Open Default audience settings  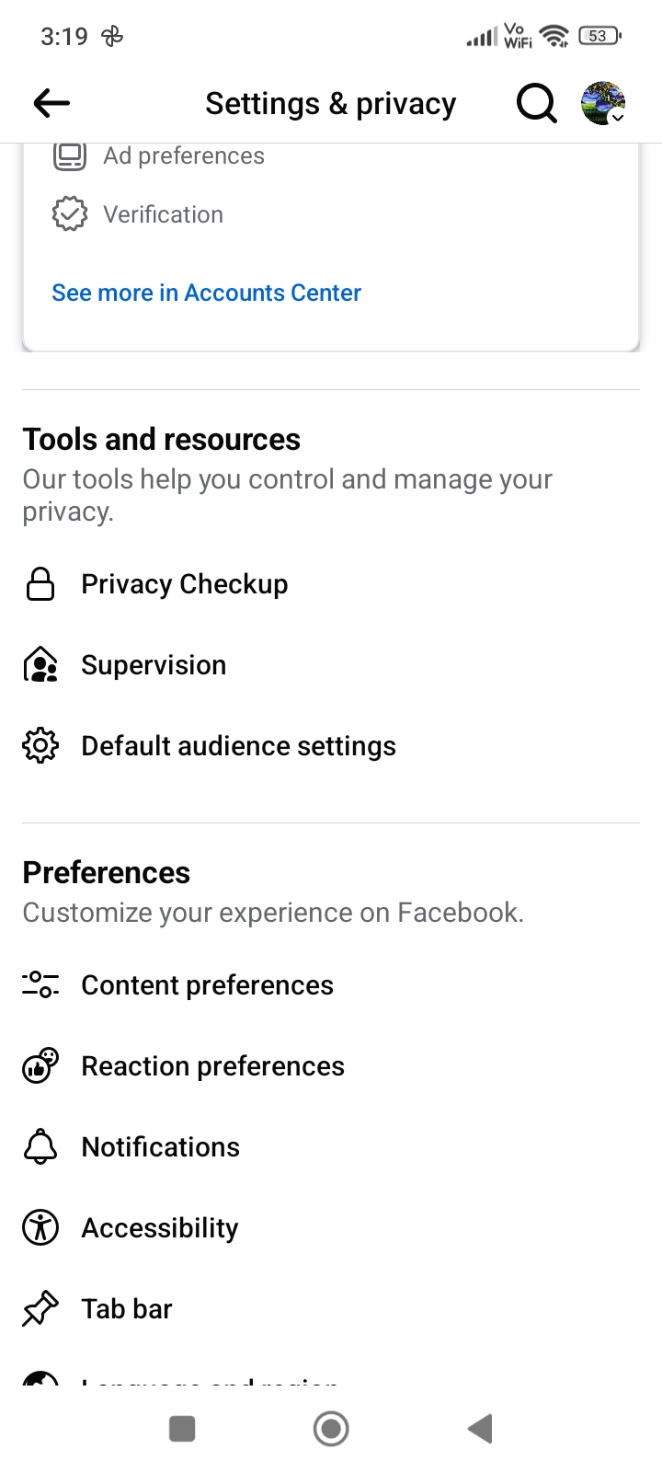[239, 746]
